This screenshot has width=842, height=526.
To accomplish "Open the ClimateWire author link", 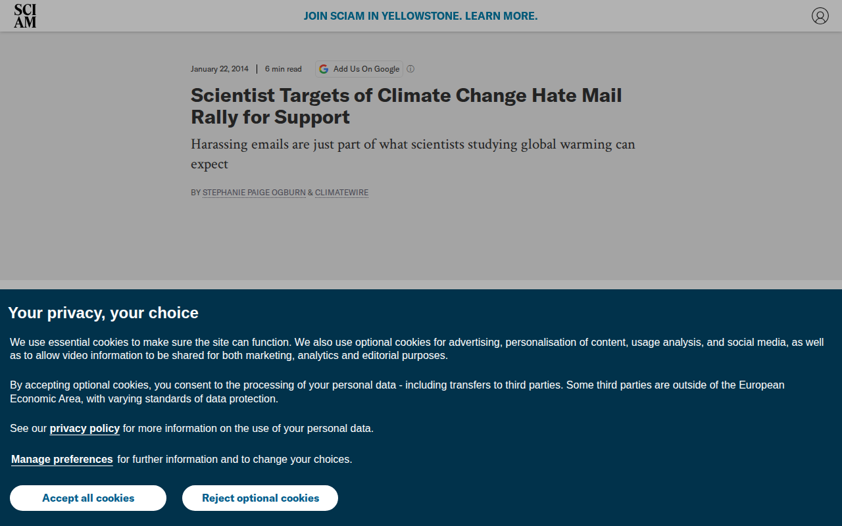I will [341, 193].
